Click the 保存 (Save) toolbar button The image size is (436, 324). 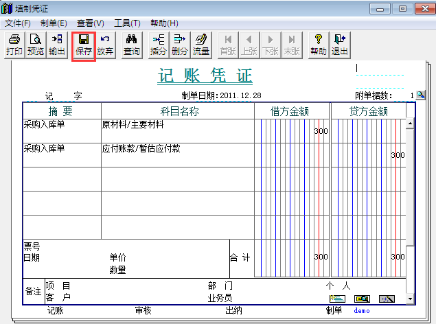point(83,45)
